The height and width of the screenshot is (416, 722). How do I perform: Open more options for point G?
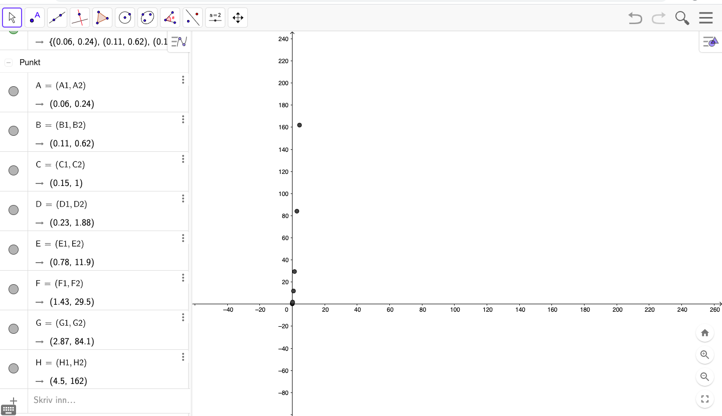tap(183, 317)
